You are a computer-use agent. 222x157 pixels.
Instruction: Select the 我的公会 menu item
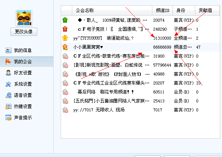(26, 62)
